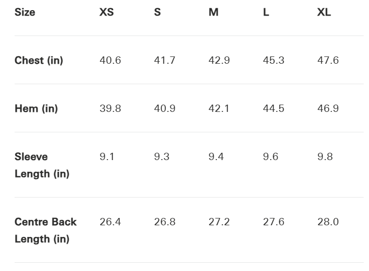Click hem value 40.9 for S
Viewport: 369px width, 271px height.
point(165,108)
